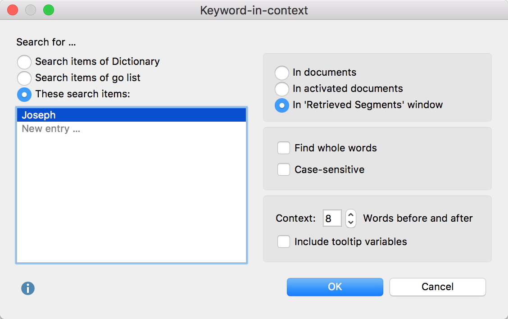Select the Joseph search item row
Screen dimensions: 508x319
point(132,115)
